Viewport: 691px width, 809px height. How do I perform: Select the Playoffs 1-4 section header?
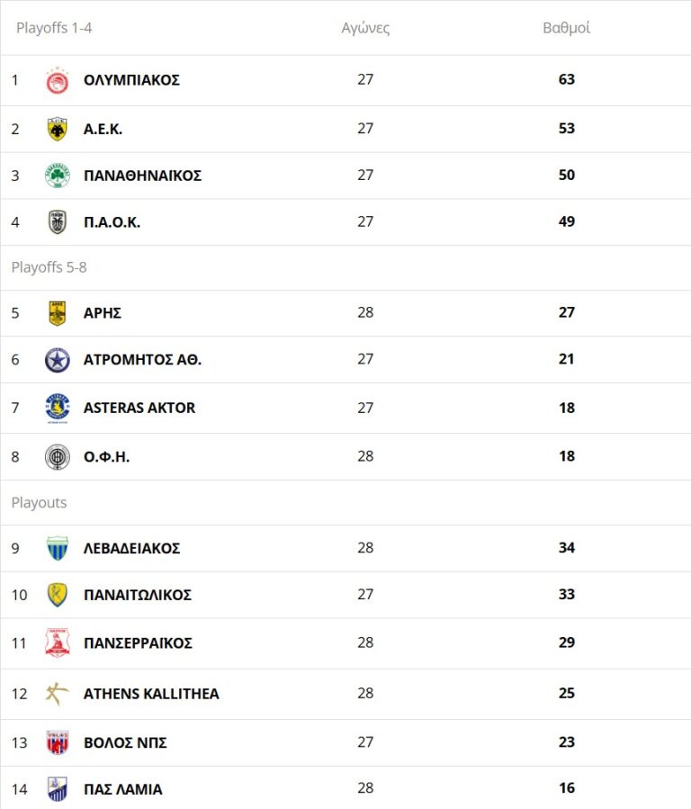54,28
